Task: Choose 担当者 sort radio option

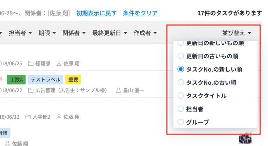Action: pyautogui.click(x=181, y=109)
